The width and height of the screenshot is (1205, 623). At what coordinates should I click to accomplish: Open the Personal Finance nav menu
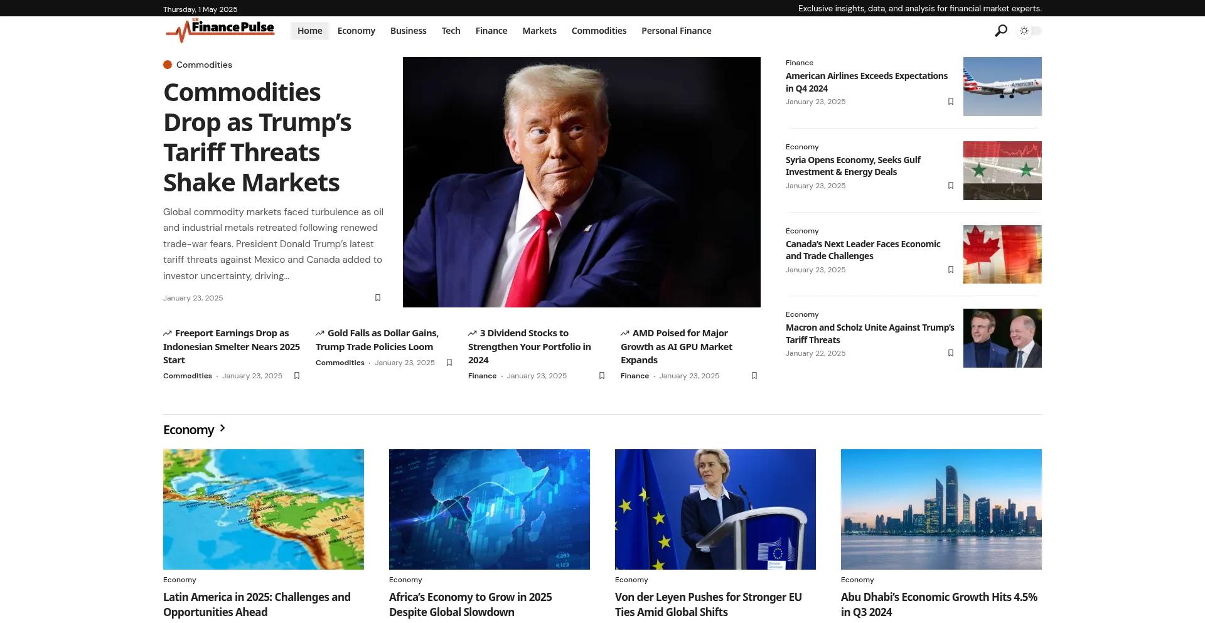point(677,31)
